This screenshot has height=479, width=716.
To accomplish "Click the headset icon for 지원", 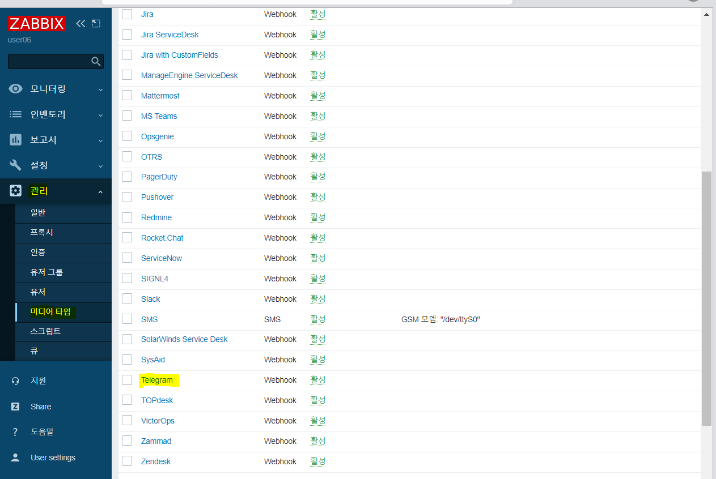I will (16, 381).
